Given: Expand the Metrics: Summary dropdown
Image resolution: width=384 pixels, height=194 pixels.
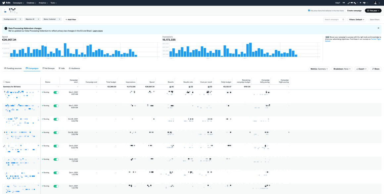Looking at the screenshot, I should coord(319,69).
